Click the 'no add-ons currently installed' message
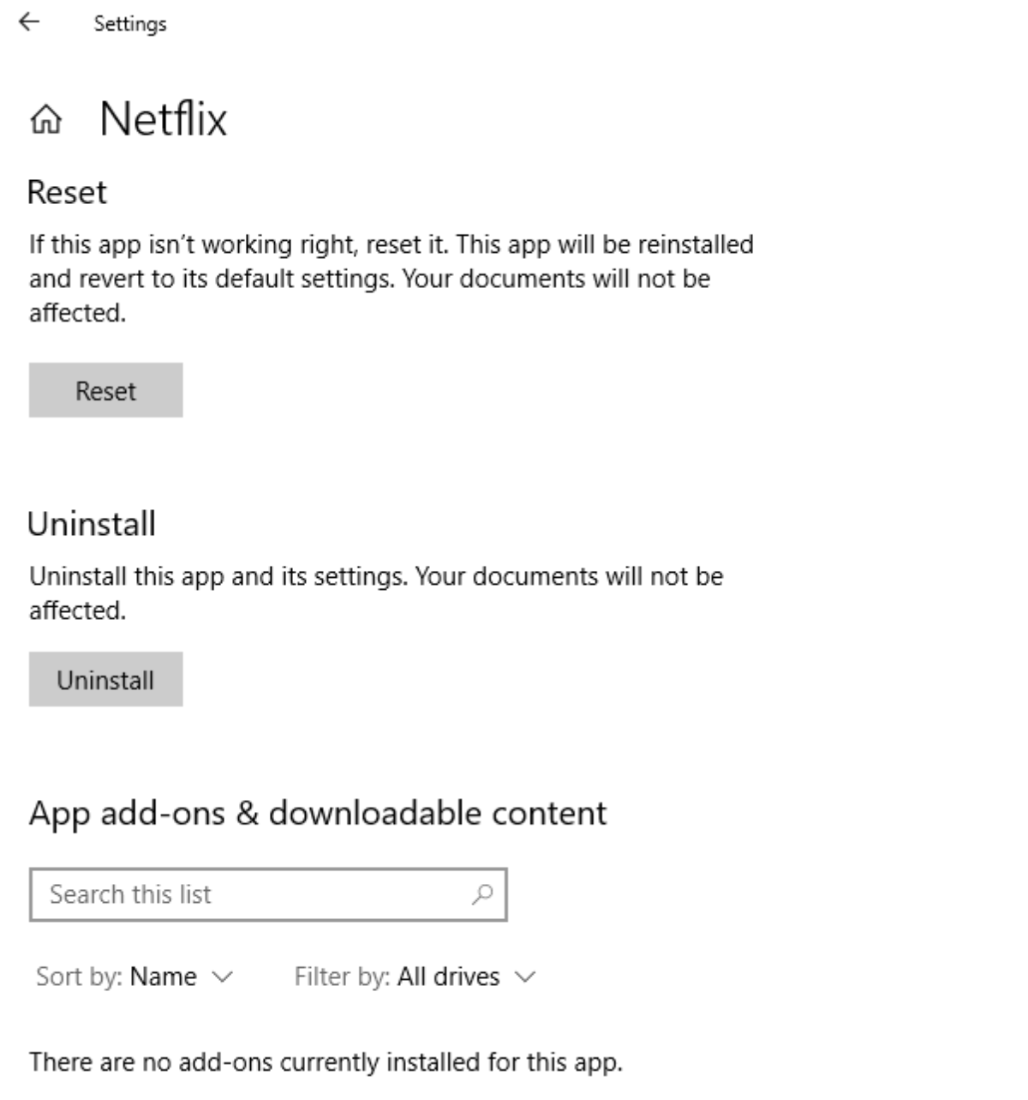The height and width of the screenshot is (1100, 1028). pyautogui.click(x=326, y=1062)
